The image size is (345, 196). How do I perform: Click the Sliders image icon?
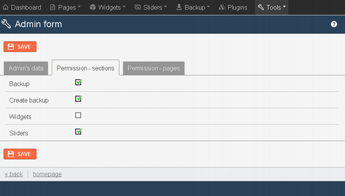pos(138,7)
